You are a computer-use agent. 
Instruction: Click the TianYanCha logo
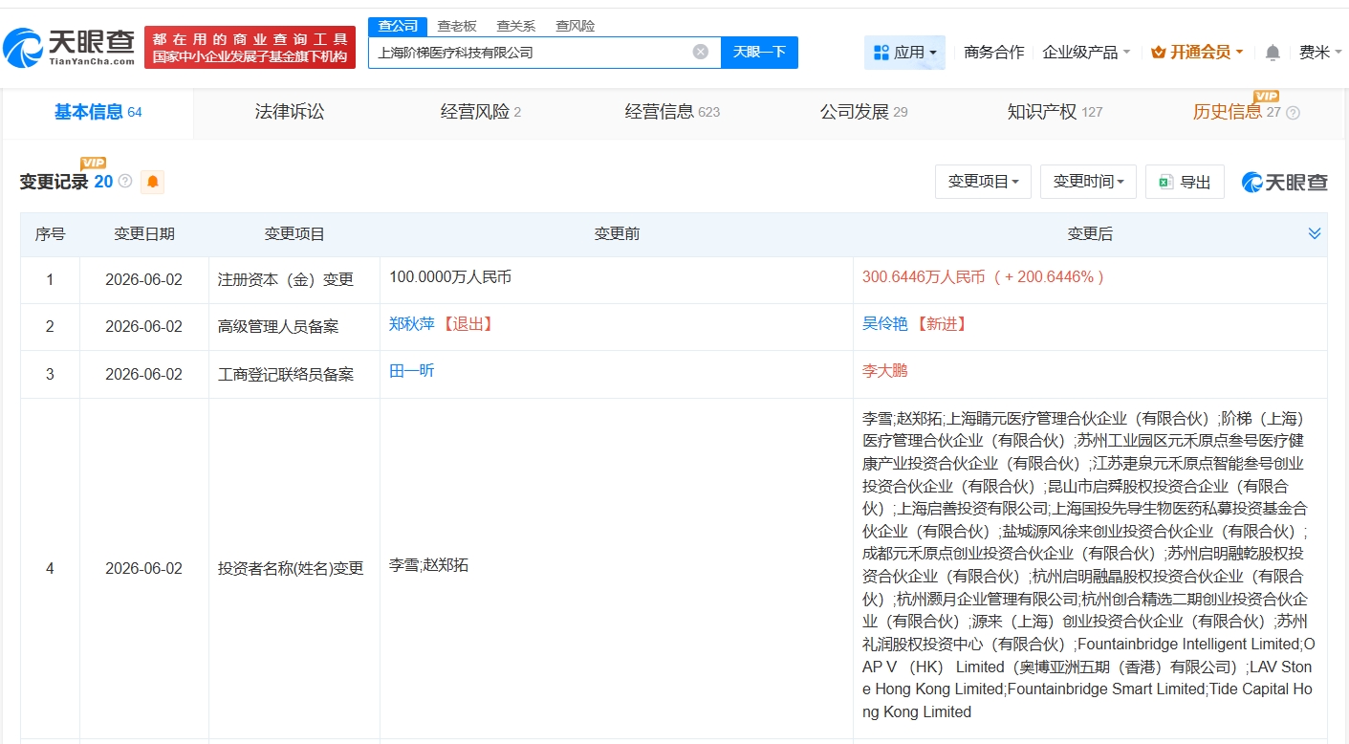(x=69, y=46)
